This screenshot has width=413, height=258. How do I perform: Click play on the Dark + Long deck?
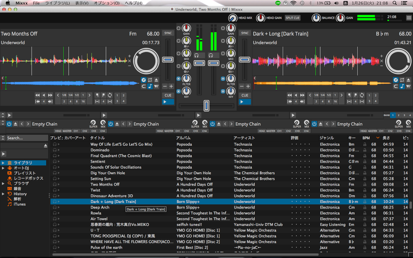pos(245,102)
